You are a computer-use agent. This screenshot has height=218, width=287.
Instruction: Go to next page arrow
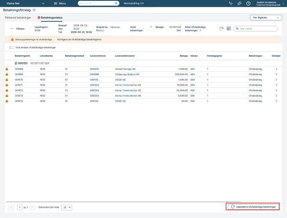(32, 207)
